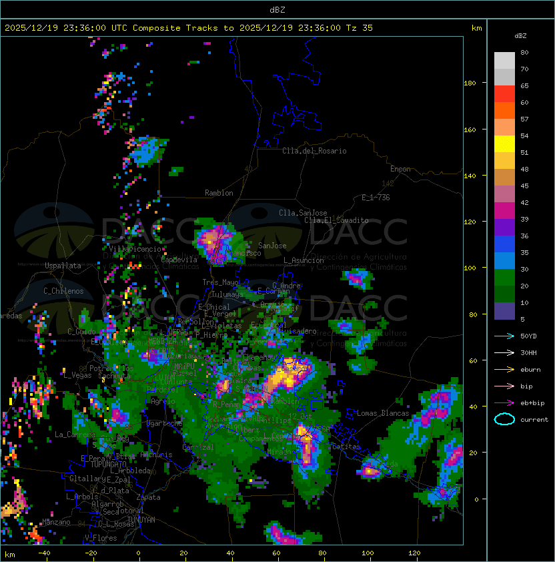Click the Tulumaya map label

click(x=227, y=294)
